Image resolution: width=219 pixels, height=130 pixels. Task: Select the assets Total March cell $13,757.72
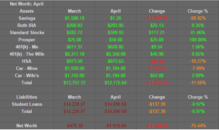74,83
